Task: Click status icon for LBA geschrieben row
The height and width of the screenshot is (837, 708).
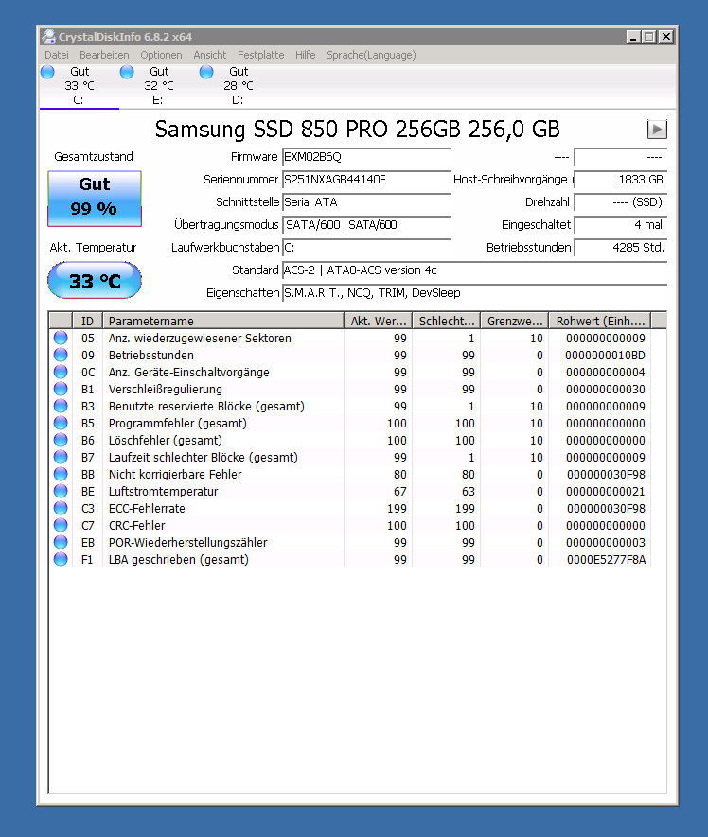Action: tap(61, 560)
